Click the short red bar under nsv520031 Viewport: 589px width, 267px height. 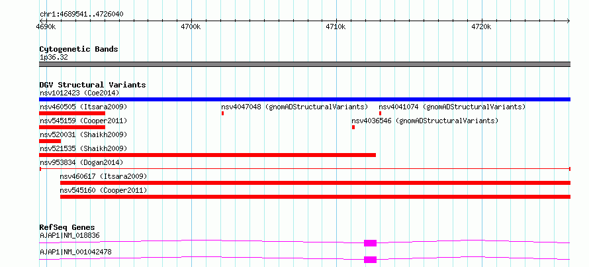[50, 141]
